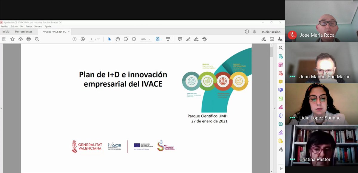
Task: Select the pointer Selection tool
Action: pyautogui.click(x=110, y=39)
